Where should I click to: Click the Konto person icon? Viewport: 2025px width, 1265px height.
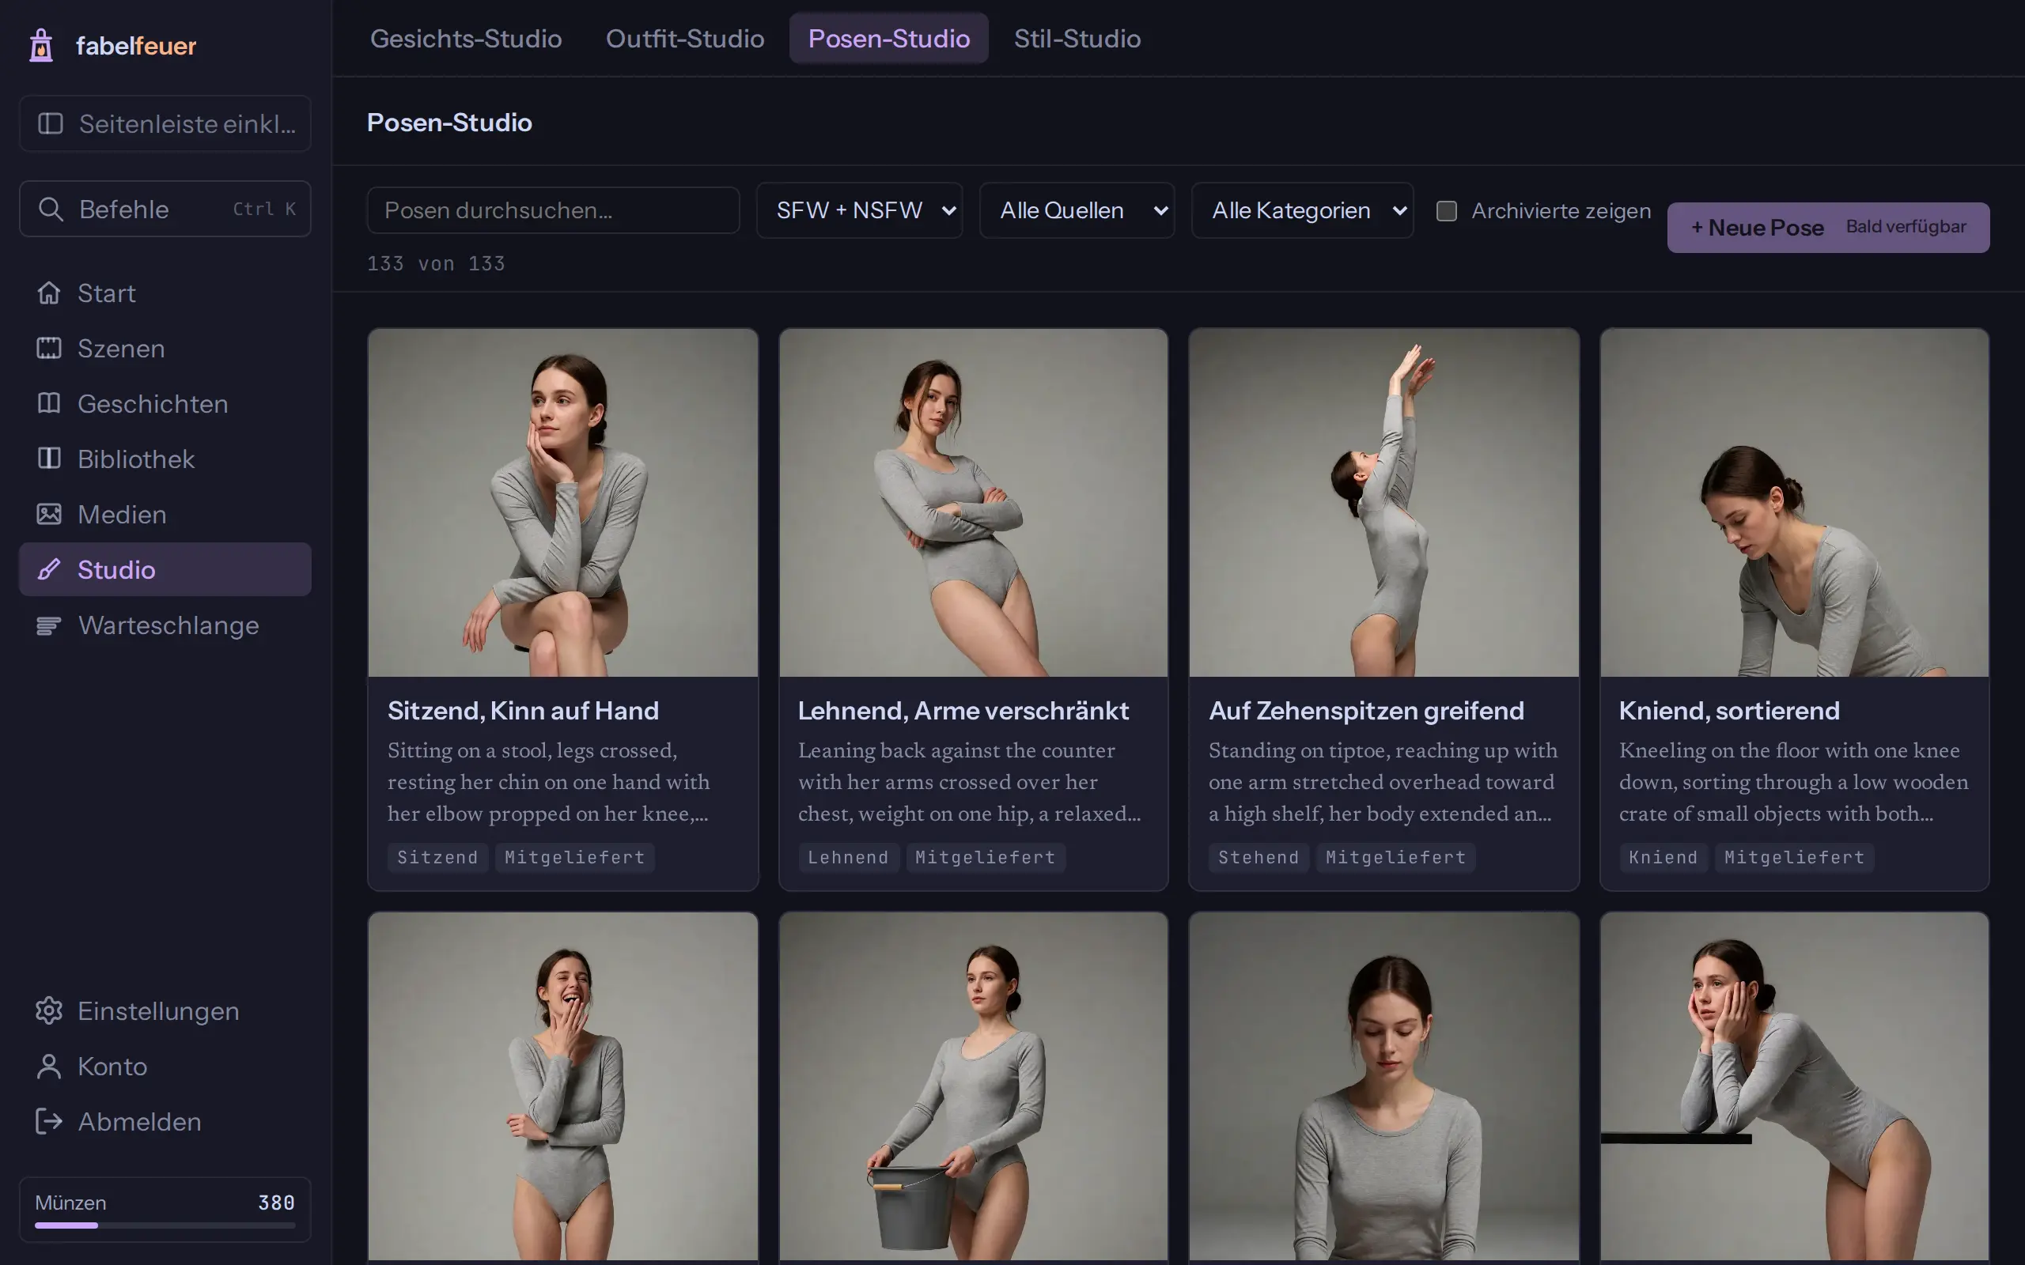[x=49, y=1066]
